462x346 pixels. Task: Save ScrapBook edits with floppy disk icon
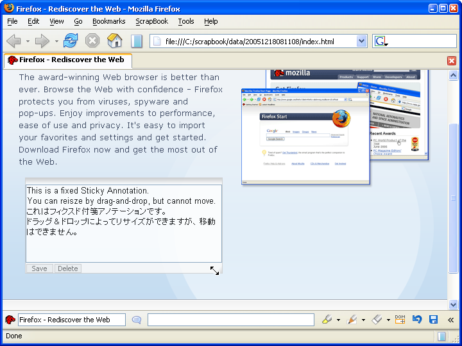[433, 319]
